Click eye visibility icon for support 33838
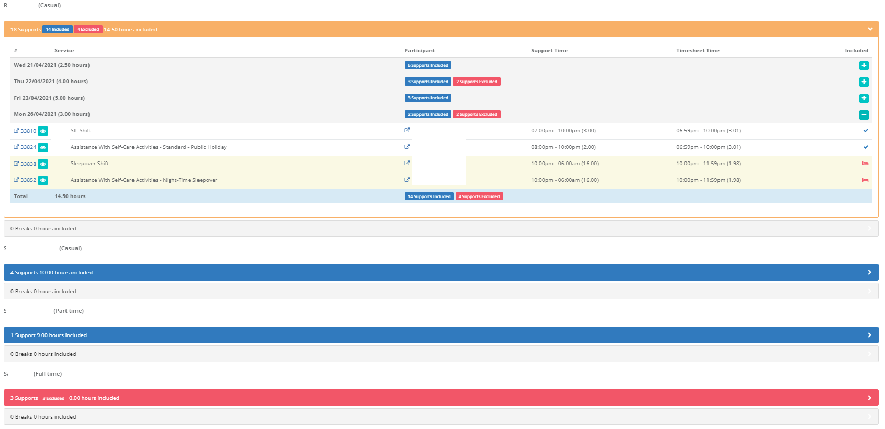The height and width of the screenshot is (429, 885). tap(43, 164)
